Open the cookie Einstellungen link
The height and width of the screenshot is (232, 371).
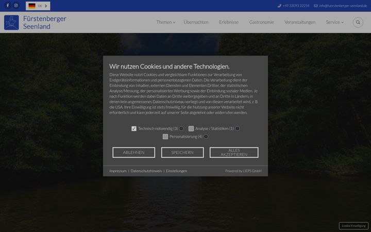click(177, 171)
